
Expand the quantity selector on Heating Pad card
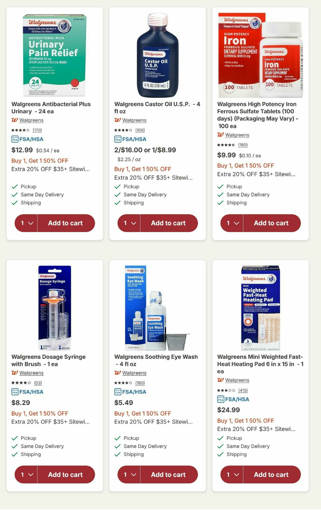233,475
